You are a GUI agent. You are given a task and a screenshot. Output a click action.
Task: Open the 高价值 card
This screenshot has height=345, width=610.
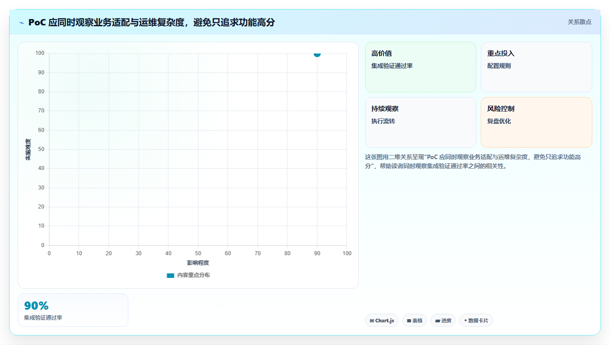pyautogui.click(x=420, y=67)
